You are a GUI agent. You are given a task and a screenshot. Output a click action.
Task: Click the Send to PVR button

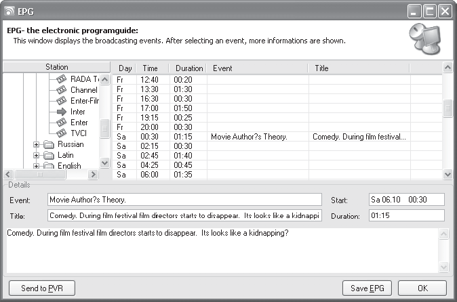click(42, 288)
